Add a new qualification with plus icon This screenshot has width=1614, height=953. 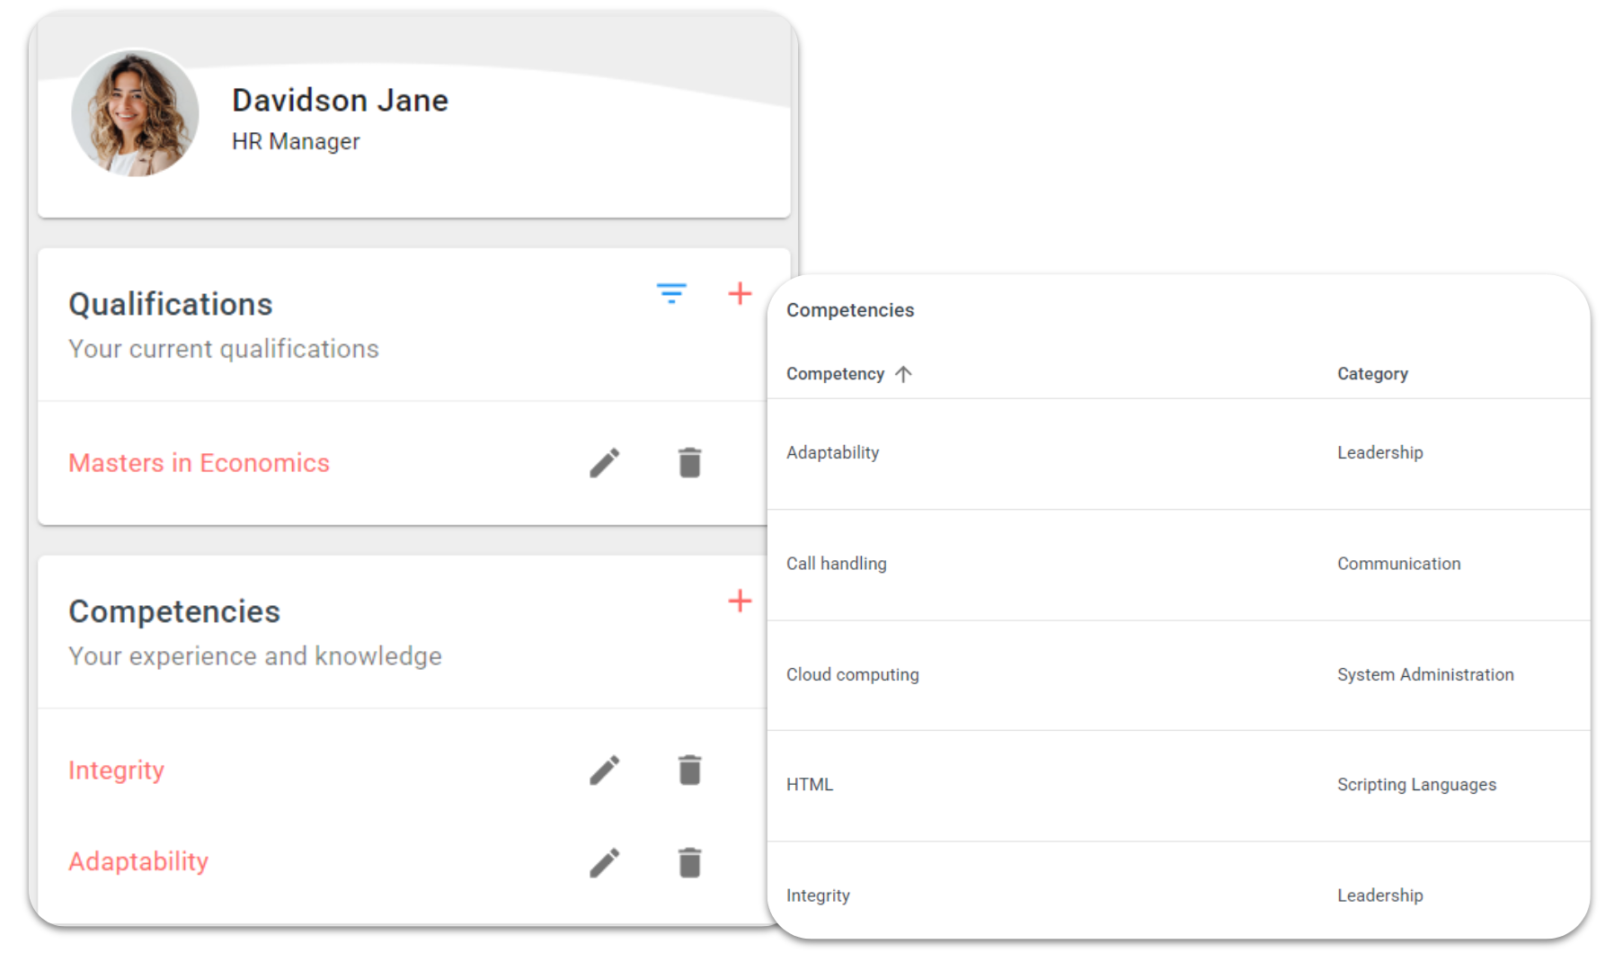point(739,294)
